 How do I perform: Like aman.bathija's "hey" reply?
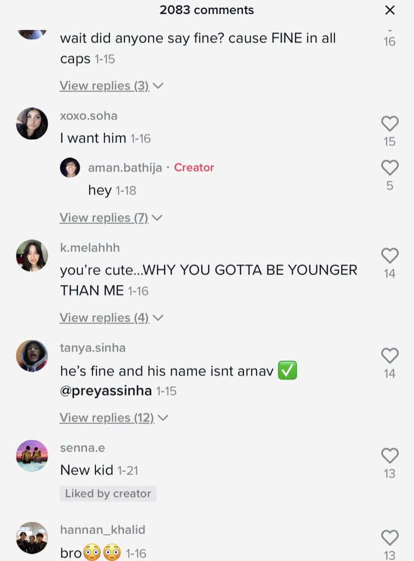click(390, 168)
